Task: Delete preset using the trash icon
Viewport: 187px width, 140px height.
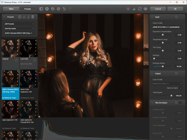Action: click(33, 17)
